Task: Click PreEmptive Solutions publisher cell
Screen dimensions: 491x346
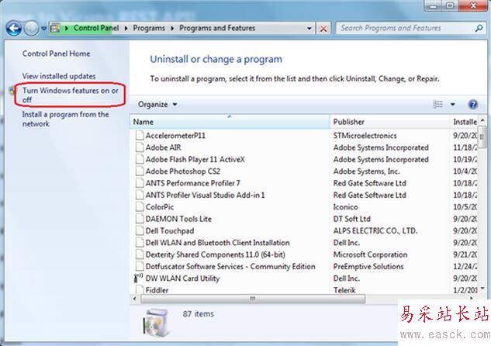Action: [x=368, y=266]
